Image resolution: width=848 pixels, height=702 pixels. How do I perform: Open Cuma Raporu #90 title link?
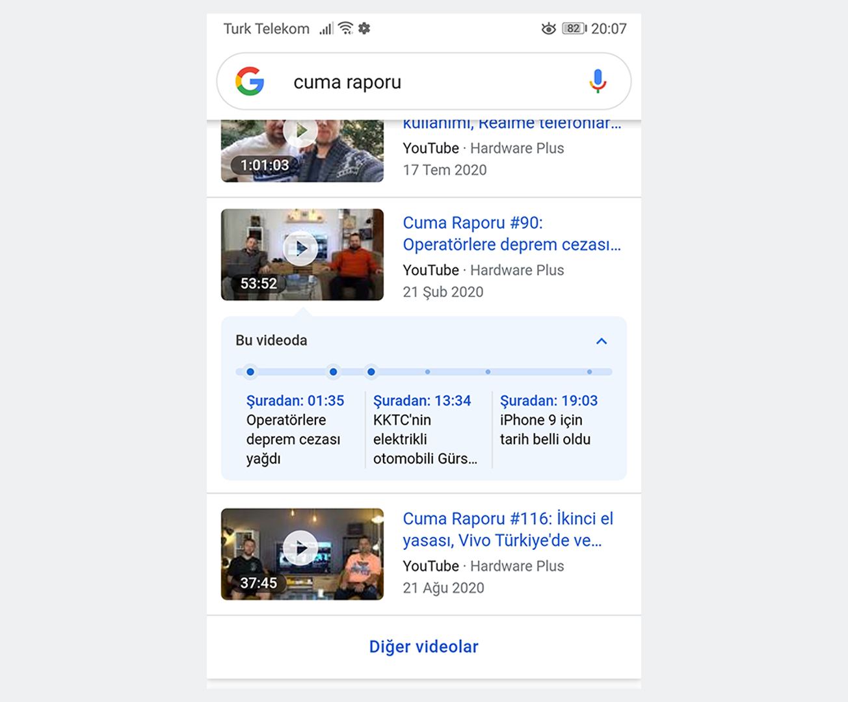(x=512, y=233)
